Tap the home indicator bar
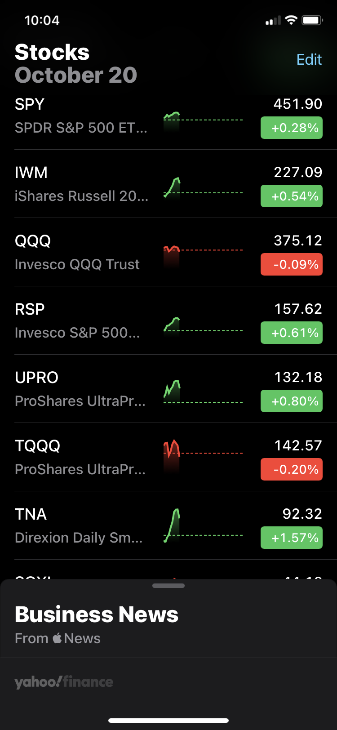This screenshot has width=337, height=730. (x=168, y=721)
